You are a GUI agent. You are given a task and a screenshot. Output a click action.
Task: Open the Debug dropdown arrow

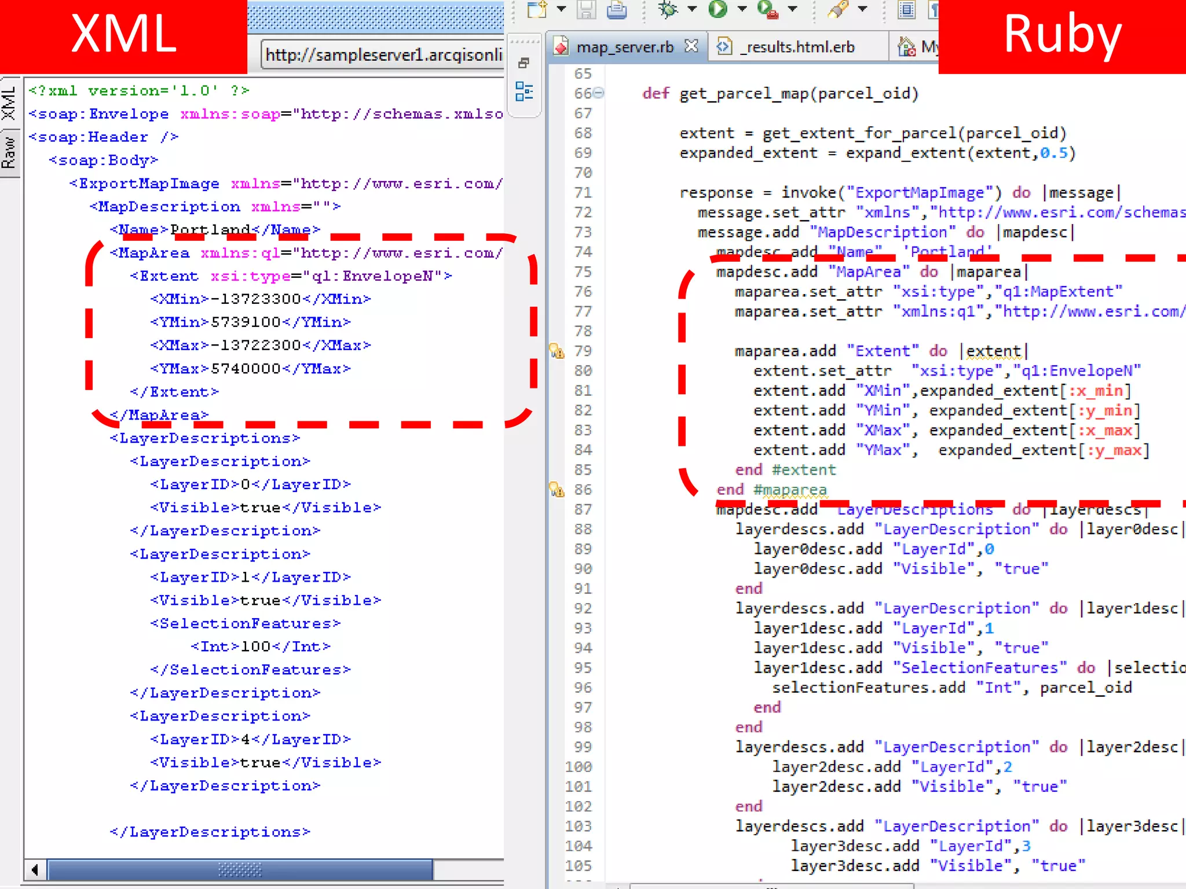692,9
